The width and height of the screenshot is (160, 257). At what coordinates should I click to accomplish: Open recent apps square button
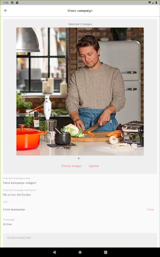pos(106,252)
